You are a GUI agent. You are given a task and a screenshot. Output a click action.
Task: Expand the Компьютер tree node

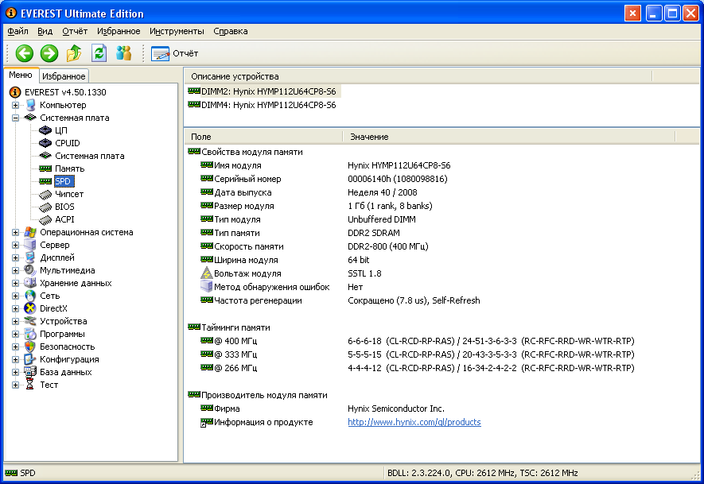(x=15, y=105)
